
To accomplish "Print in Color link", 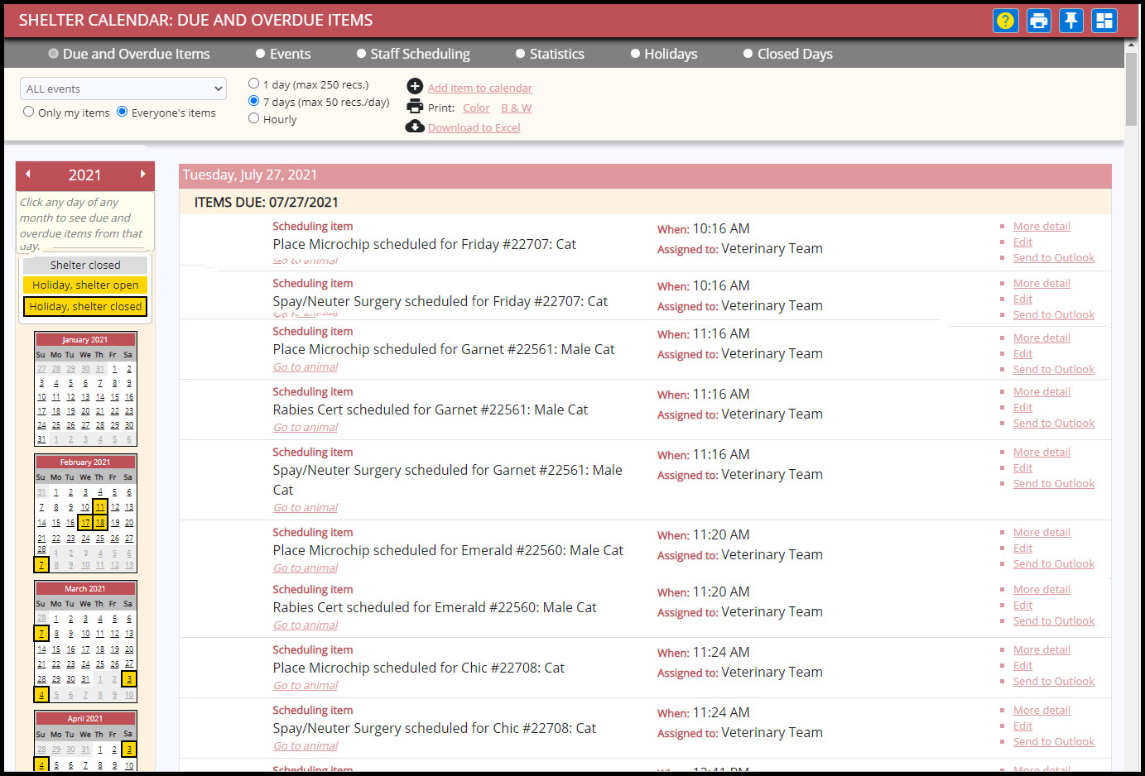I will 476,108.
